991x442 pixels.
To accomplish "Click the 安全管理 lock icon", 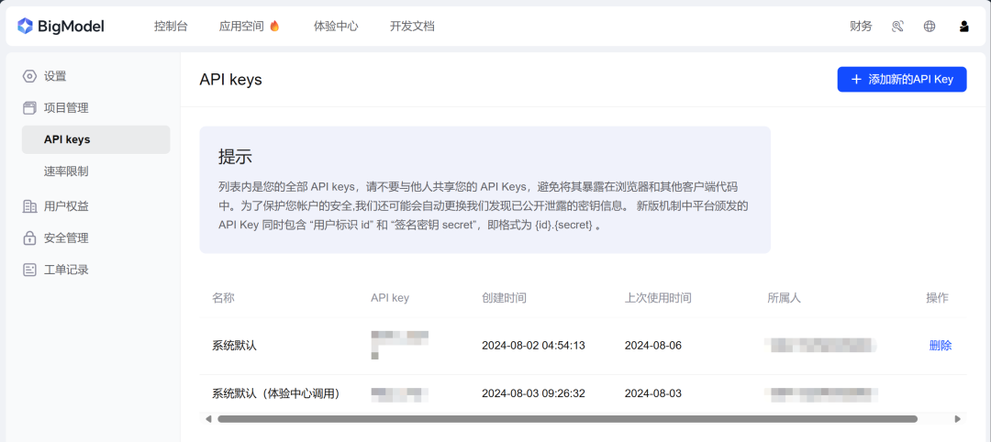I will coord(29,238).
